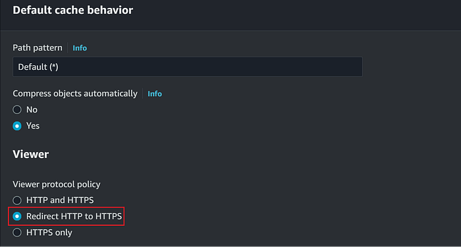This screenshot has height=247, width=461.
Task: Click the Path pattern field label
Action: [38, 48]
